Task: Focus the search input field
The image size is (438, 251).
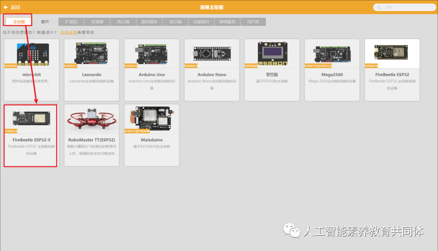Action: point(404,8)
